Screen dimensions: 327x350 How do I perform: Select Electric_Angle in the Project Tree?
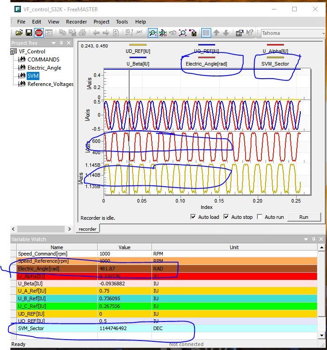point(44,68)
